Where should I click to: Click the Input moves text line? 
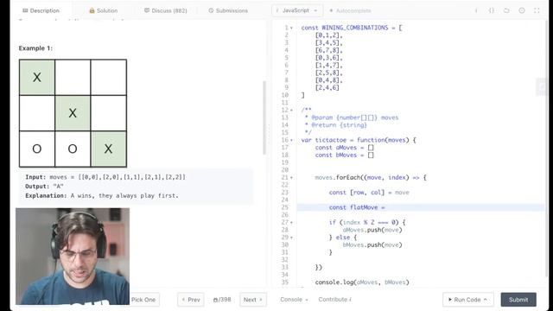[105, 177]
